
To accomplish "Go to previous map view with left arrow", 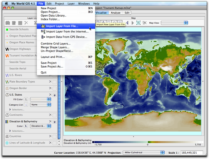I will pos(127,23).
